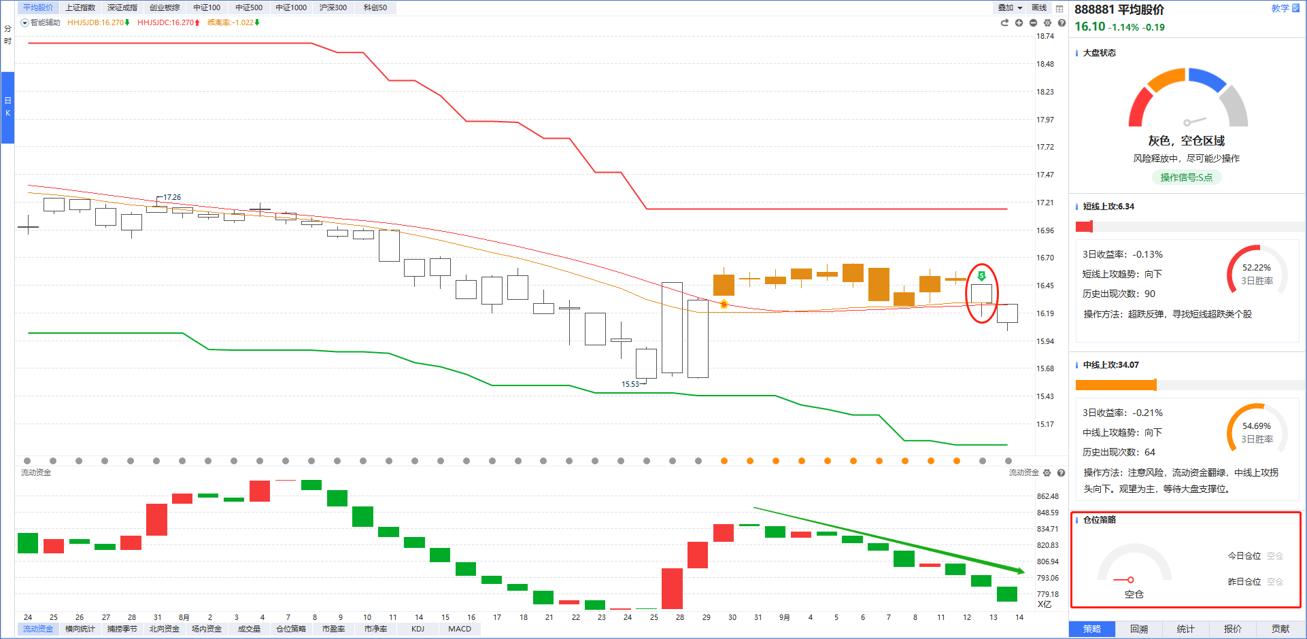1307x639 pixels.
Task: Click the grid layout icon beside 画线
Action: point(1059,8)
